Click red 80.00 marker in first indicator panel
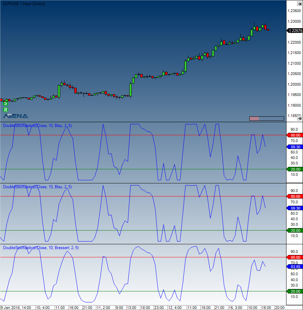The height and width of the screenshot is (310, 303). [x=295, y=135]
